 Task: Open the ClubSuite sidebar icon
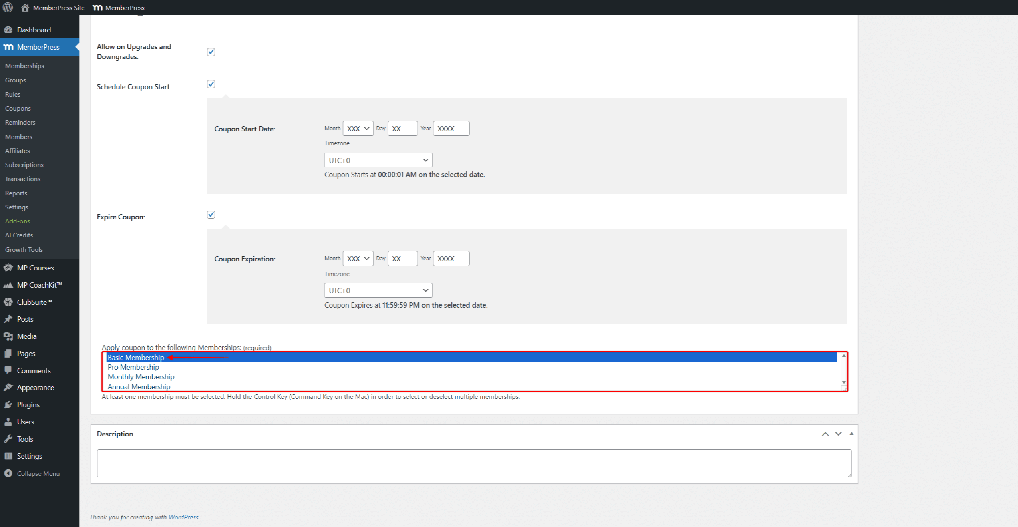coord(8,302)
